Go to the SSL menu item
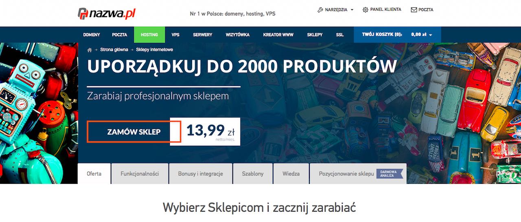Viewport: 521px width, 222px height. (x=340, y=35)
